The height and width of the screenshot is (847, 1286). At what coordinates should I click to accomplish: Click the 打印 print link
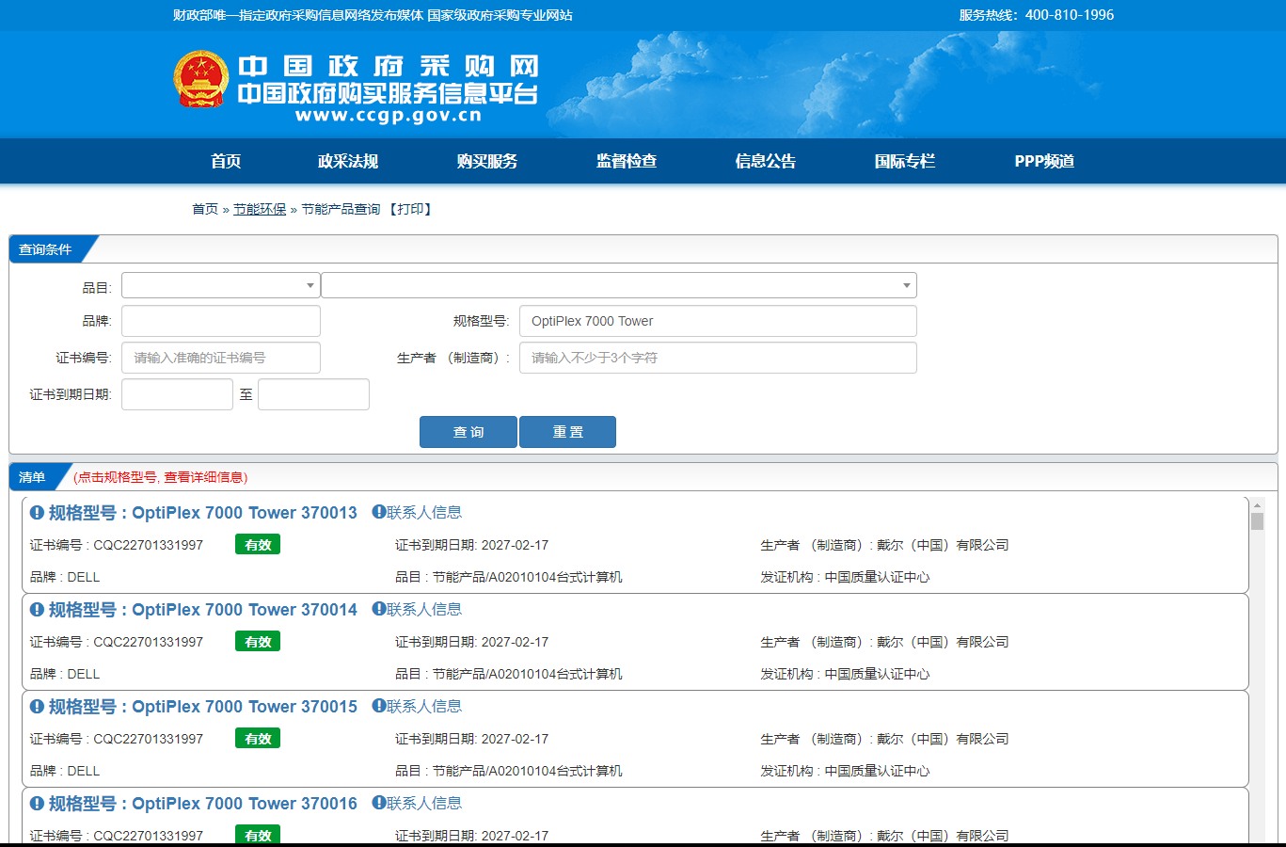click(410, 209)
